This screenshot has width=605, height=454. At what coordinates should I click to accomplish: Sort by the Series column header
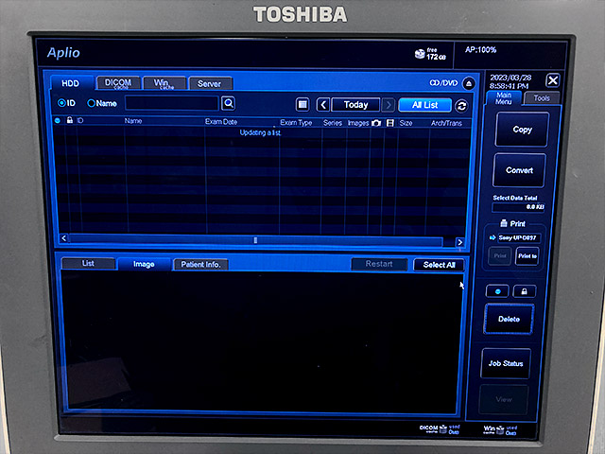tap(333, 123)
